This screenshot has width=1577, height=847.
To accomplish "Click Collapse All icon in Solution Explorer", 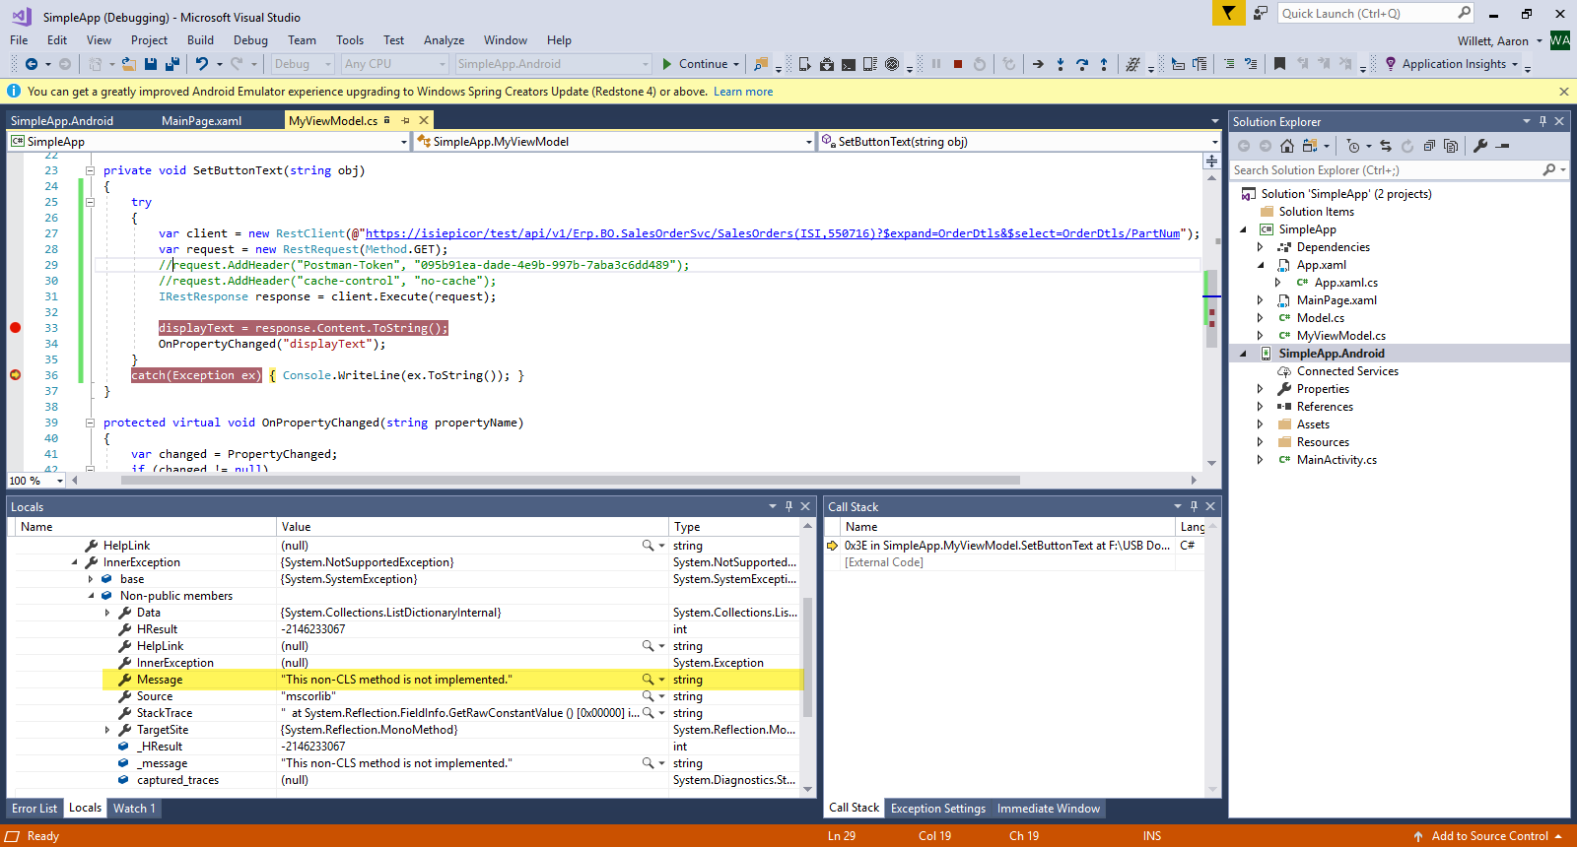I will (1429, 146).
